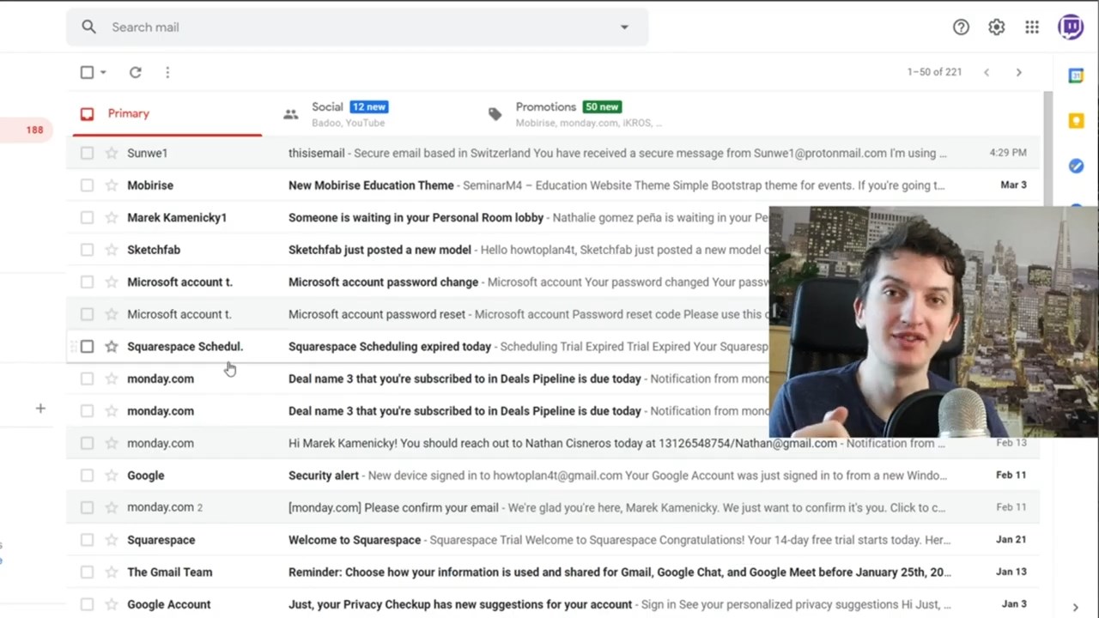Expand the search options dropdown arrow
The height and width of the screenshot is (618, 1099).
(x=624, y=27)
